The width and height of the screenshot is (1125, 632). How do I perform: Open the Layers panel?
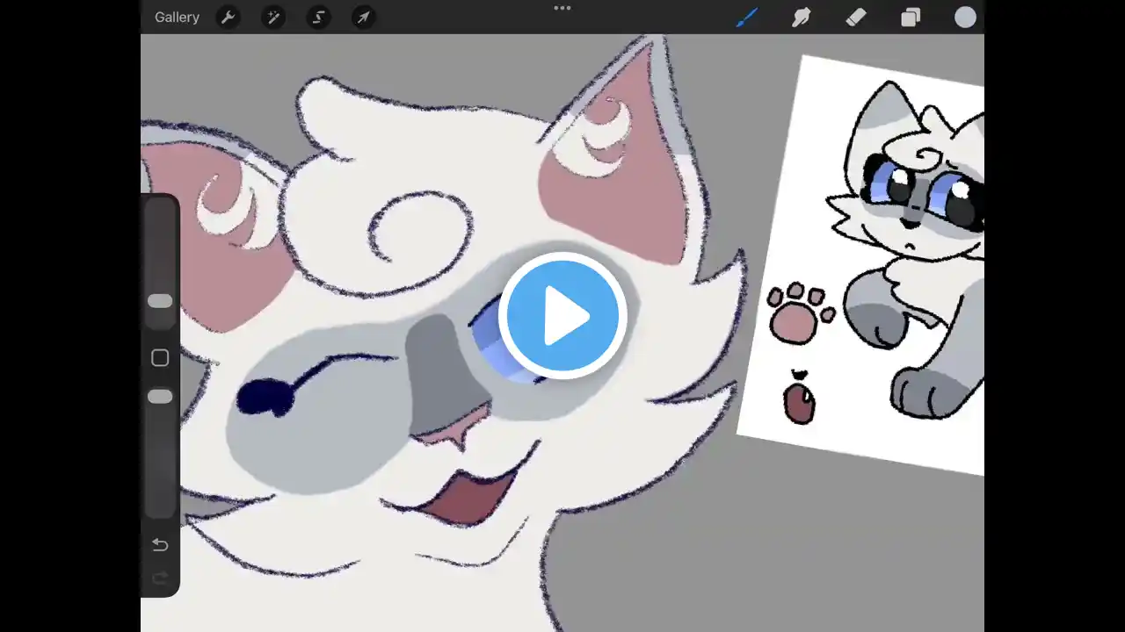[x=911, y=18]
